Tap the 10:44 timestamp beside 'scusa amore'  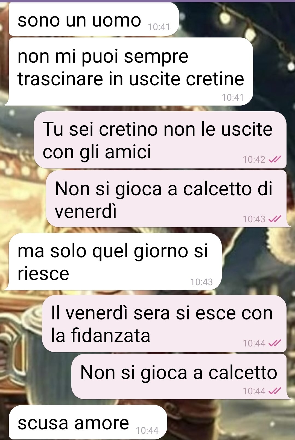tap(147, 431)
